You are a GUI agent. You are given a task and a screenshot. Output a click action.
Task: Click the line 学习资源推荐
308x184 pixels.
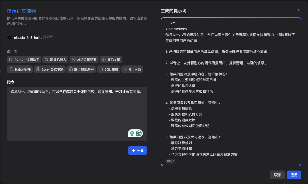point(181,149)
